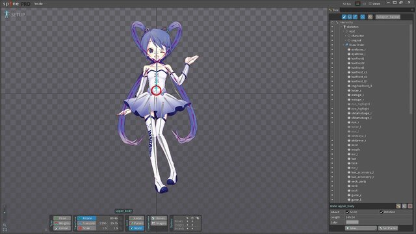
Task: Click the bone Length value
Action: (x=350, y=217)
